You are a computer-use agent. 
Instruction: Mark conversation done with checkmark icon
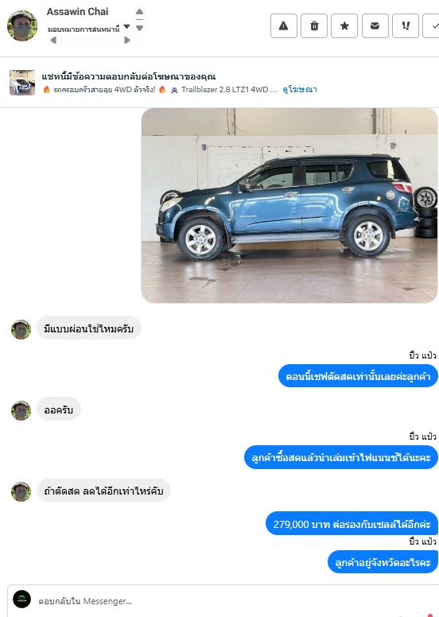(x=432, y=26)
